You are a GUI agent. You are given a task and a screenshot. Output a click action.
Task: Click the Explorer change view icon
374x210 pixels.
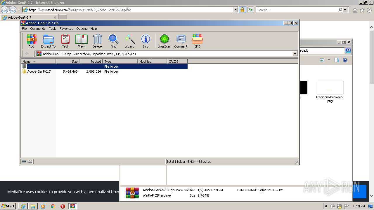[322, 60]
